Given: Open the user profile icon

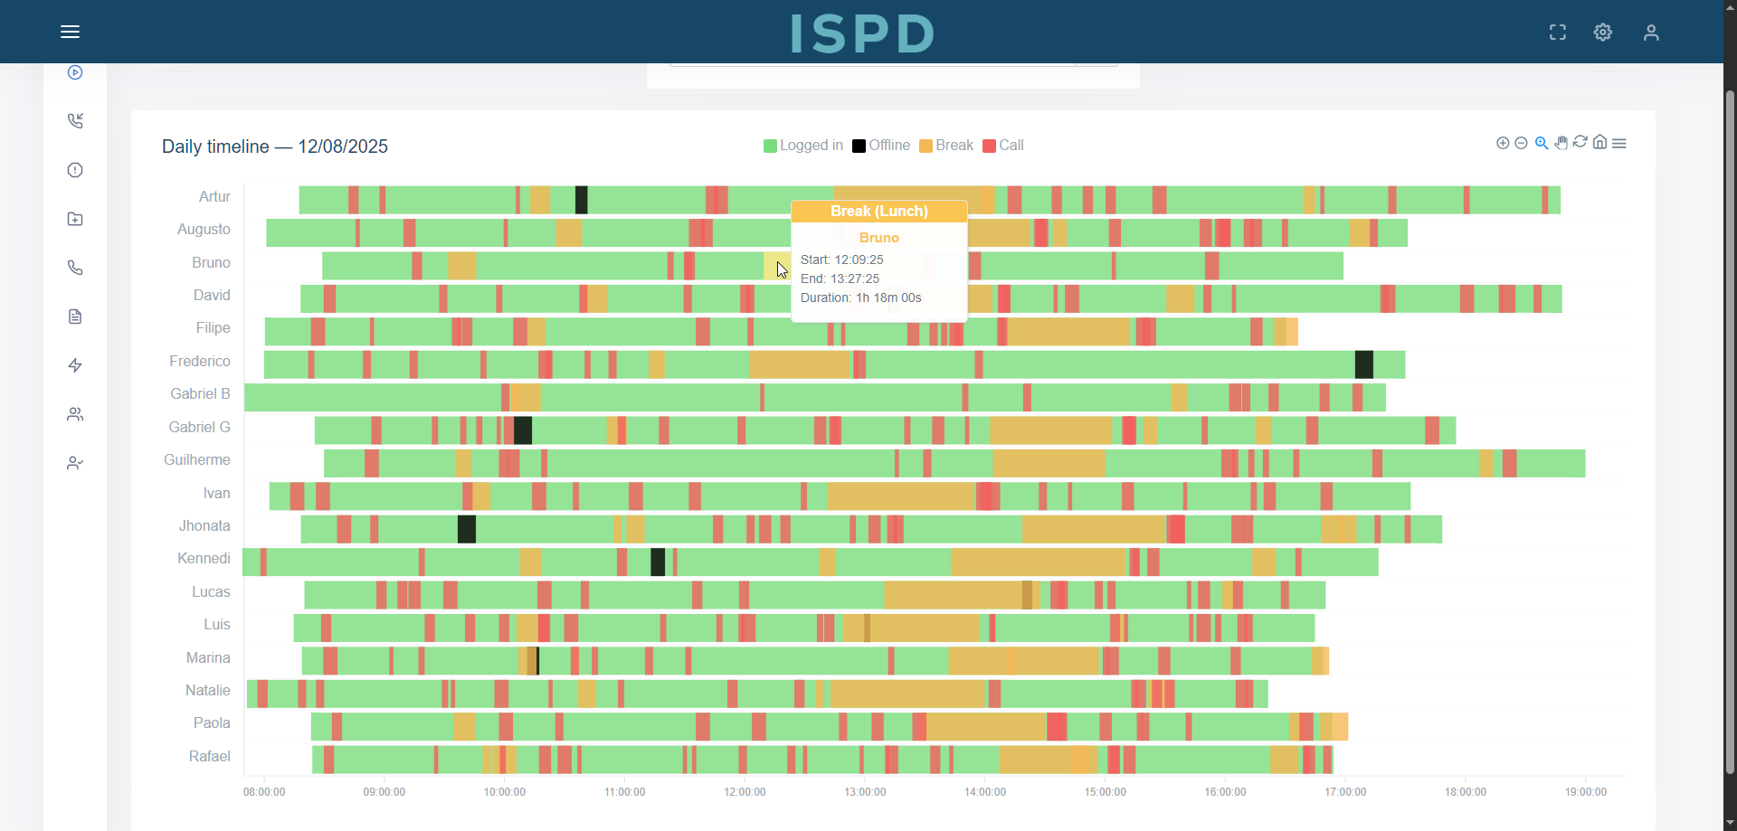Looking at the screenshot, I should point(1650,33).
